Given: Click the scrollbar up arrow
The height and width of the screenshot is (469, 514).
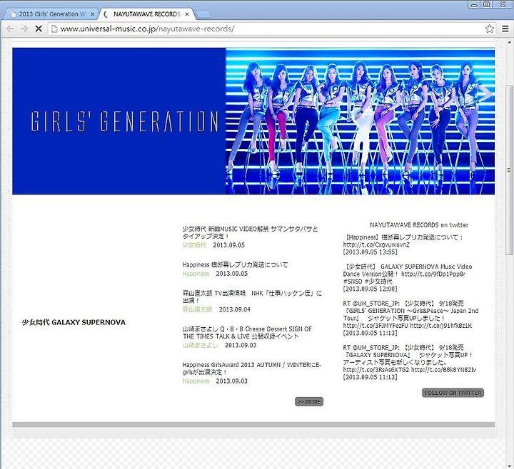Looking at the screenshot, I should click(509, 42).
